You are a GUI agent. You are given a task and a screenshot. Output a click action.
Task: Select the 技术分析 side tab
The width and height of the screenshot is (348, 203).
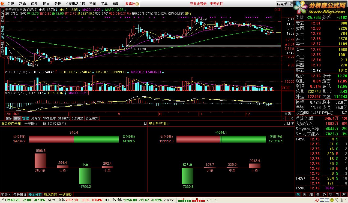2,32
